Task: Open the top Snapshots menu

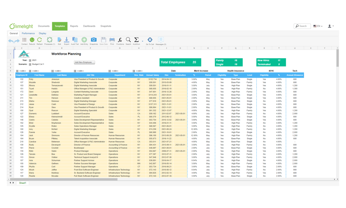Action: [106, 26]
